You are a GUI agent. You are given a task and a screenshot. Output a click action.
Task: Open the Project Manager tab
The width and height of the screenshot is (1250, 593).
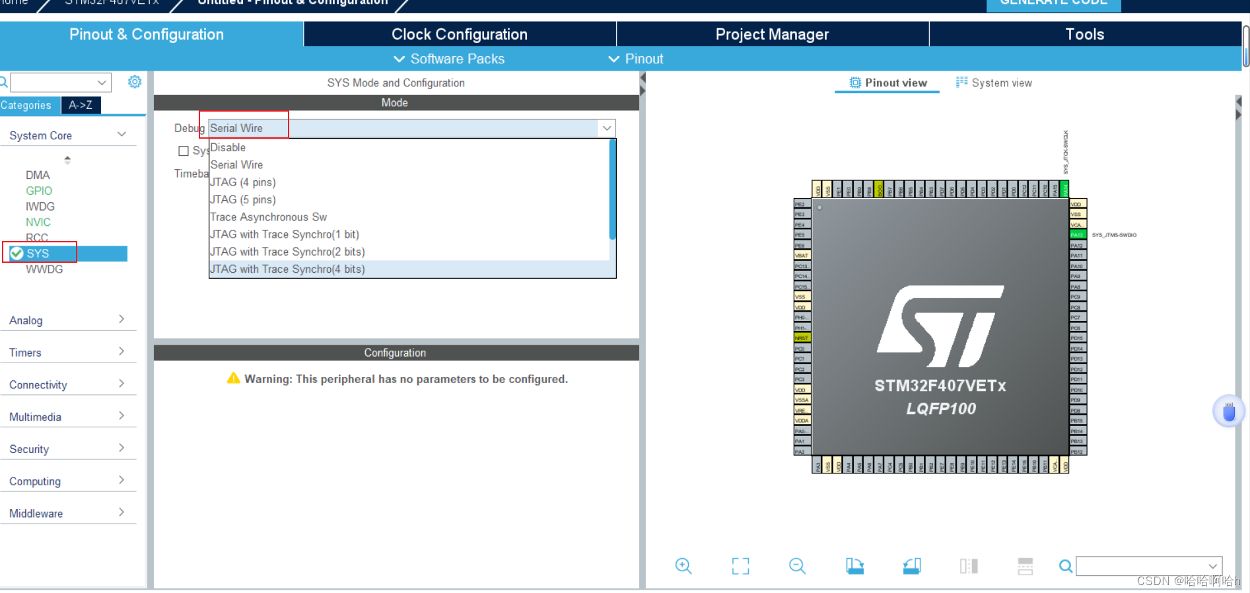pyautogui.click(x=772, y=34)
